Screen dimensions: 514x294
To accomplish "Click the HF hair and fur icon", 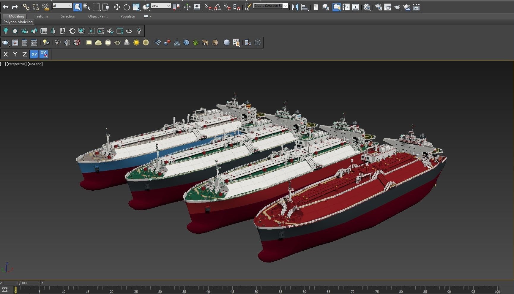I will click(205, 43).
